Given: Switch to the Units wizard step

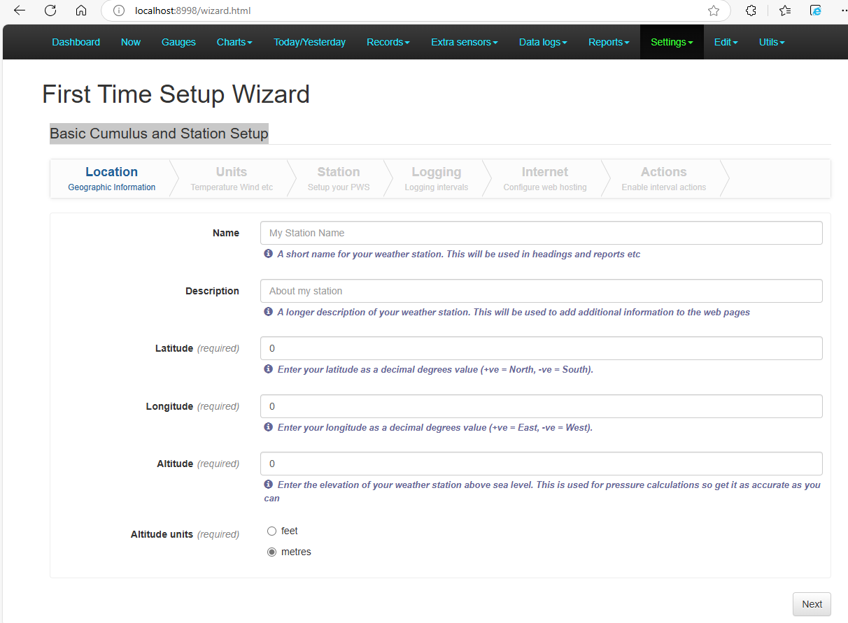Looking at the screenshot, I should tap(232, 178).
